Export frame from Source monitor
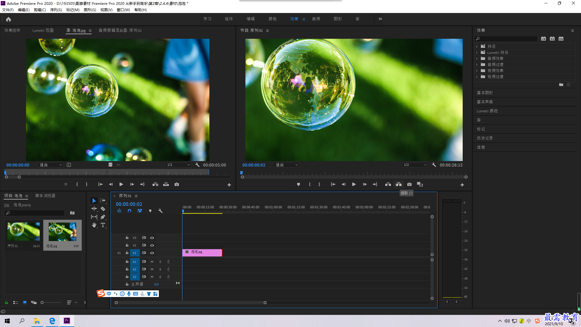Viewport: 581px width, 327px height. point(177,184)
